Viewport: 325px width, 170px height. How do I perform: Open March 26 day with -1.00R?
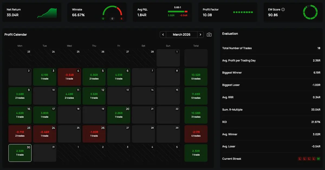(94, 134)
